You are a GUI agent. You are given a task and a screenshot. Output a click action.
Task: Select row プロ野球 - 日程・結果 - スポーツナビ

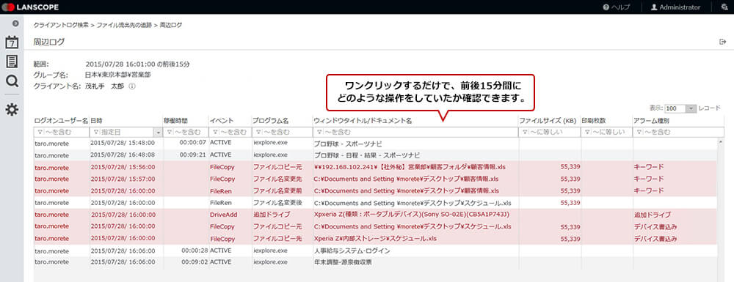[x=376, y=155]
